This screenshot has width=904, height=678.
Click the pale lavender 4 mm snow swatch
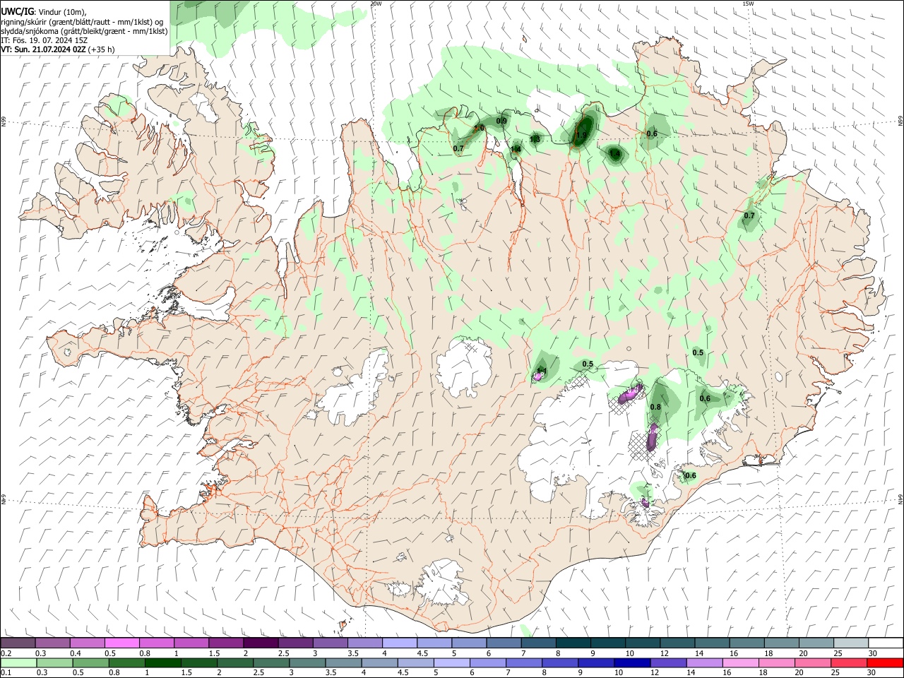click(400, 643)
